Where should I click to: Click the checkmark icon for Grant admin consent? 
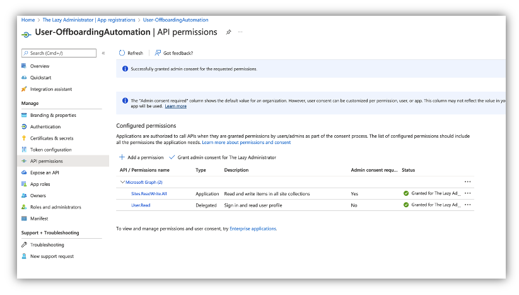coord(172,157)
